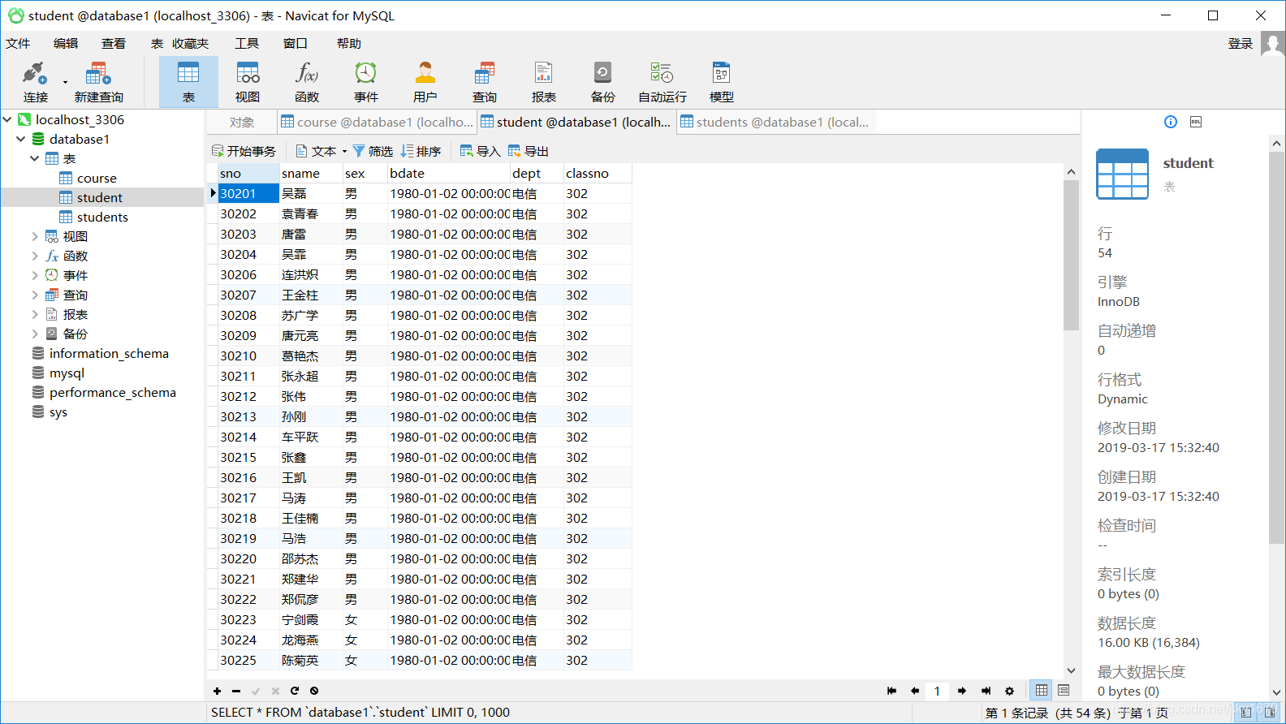Click the Connection (连接) toolbar icon

coord(35,82)
